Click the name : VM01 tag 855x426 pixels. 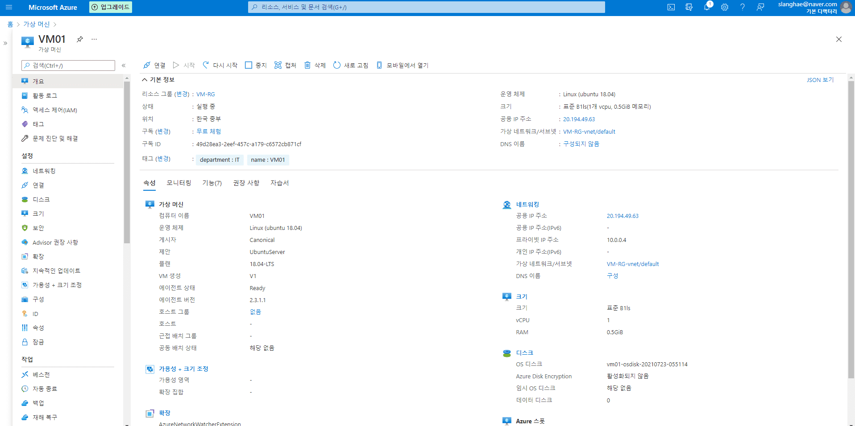pyautogui.click(x=268, y=160)
